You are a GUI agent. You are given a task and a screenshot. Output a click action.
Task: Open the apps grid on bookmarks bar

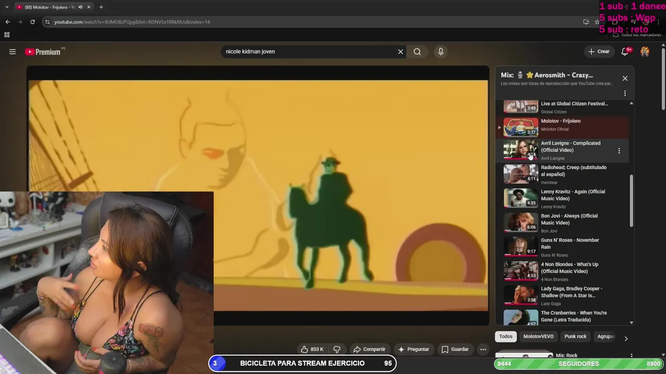pos(7,35)
